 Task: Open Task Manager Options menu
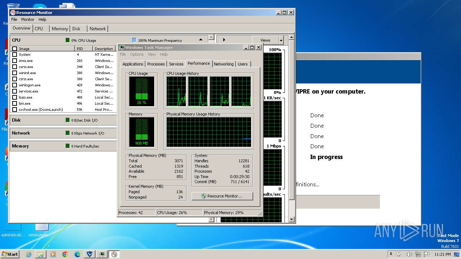point(137,54)
